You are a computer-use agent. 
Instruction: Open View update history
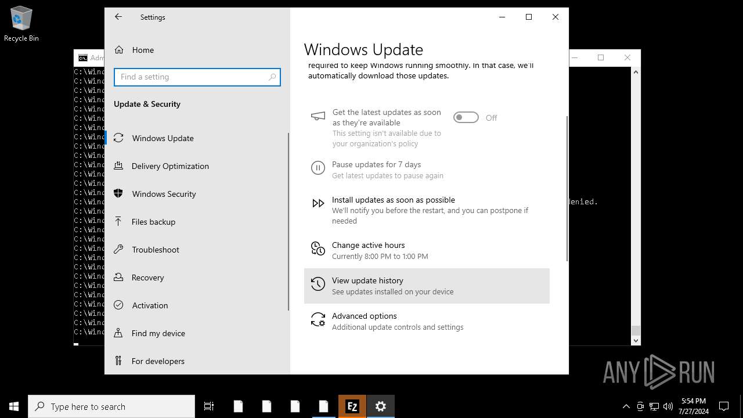(427, 286)
